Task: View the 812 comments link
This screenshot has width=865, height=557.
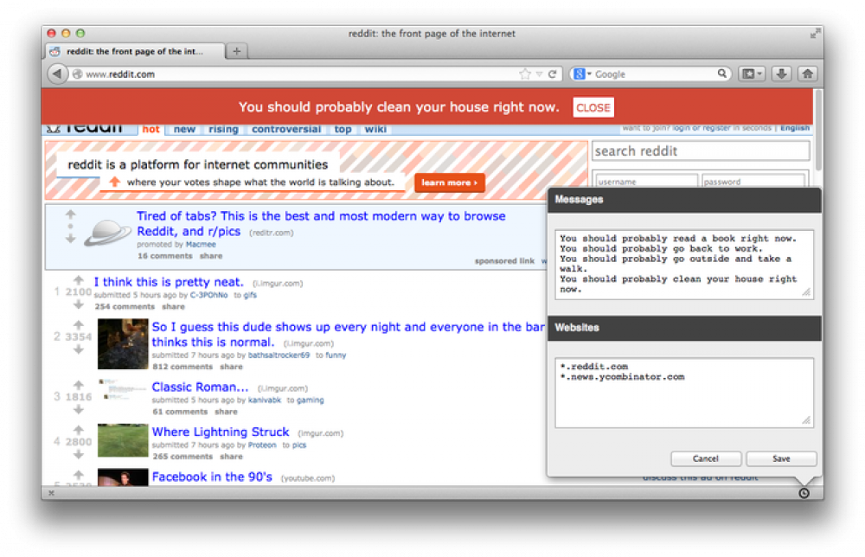Action: [x=183, y=367]
